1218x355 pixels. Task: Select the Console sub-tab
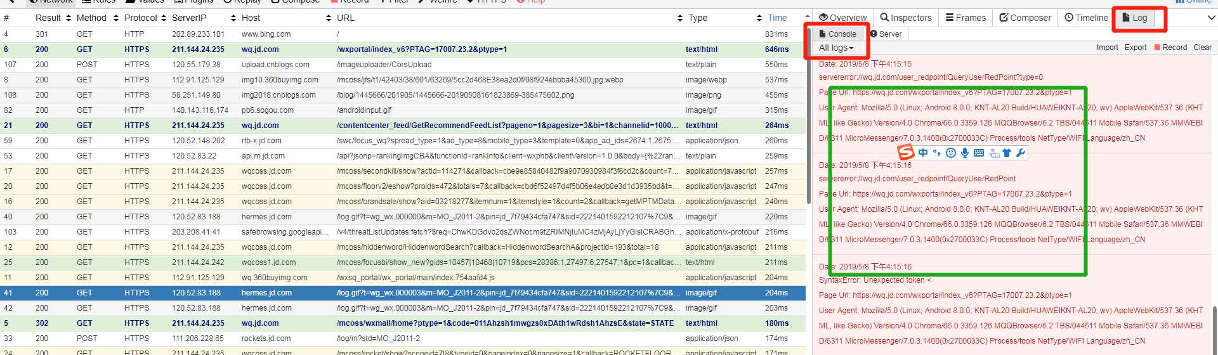[x=837, y=34]
